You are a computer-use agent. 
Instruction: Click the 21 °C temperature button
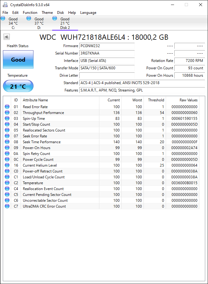[x=18, y=86]
